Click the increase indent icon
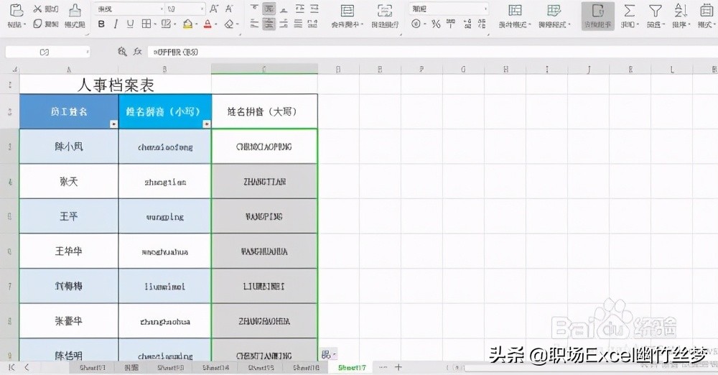The image size is (718, 375). click(314, 9)
